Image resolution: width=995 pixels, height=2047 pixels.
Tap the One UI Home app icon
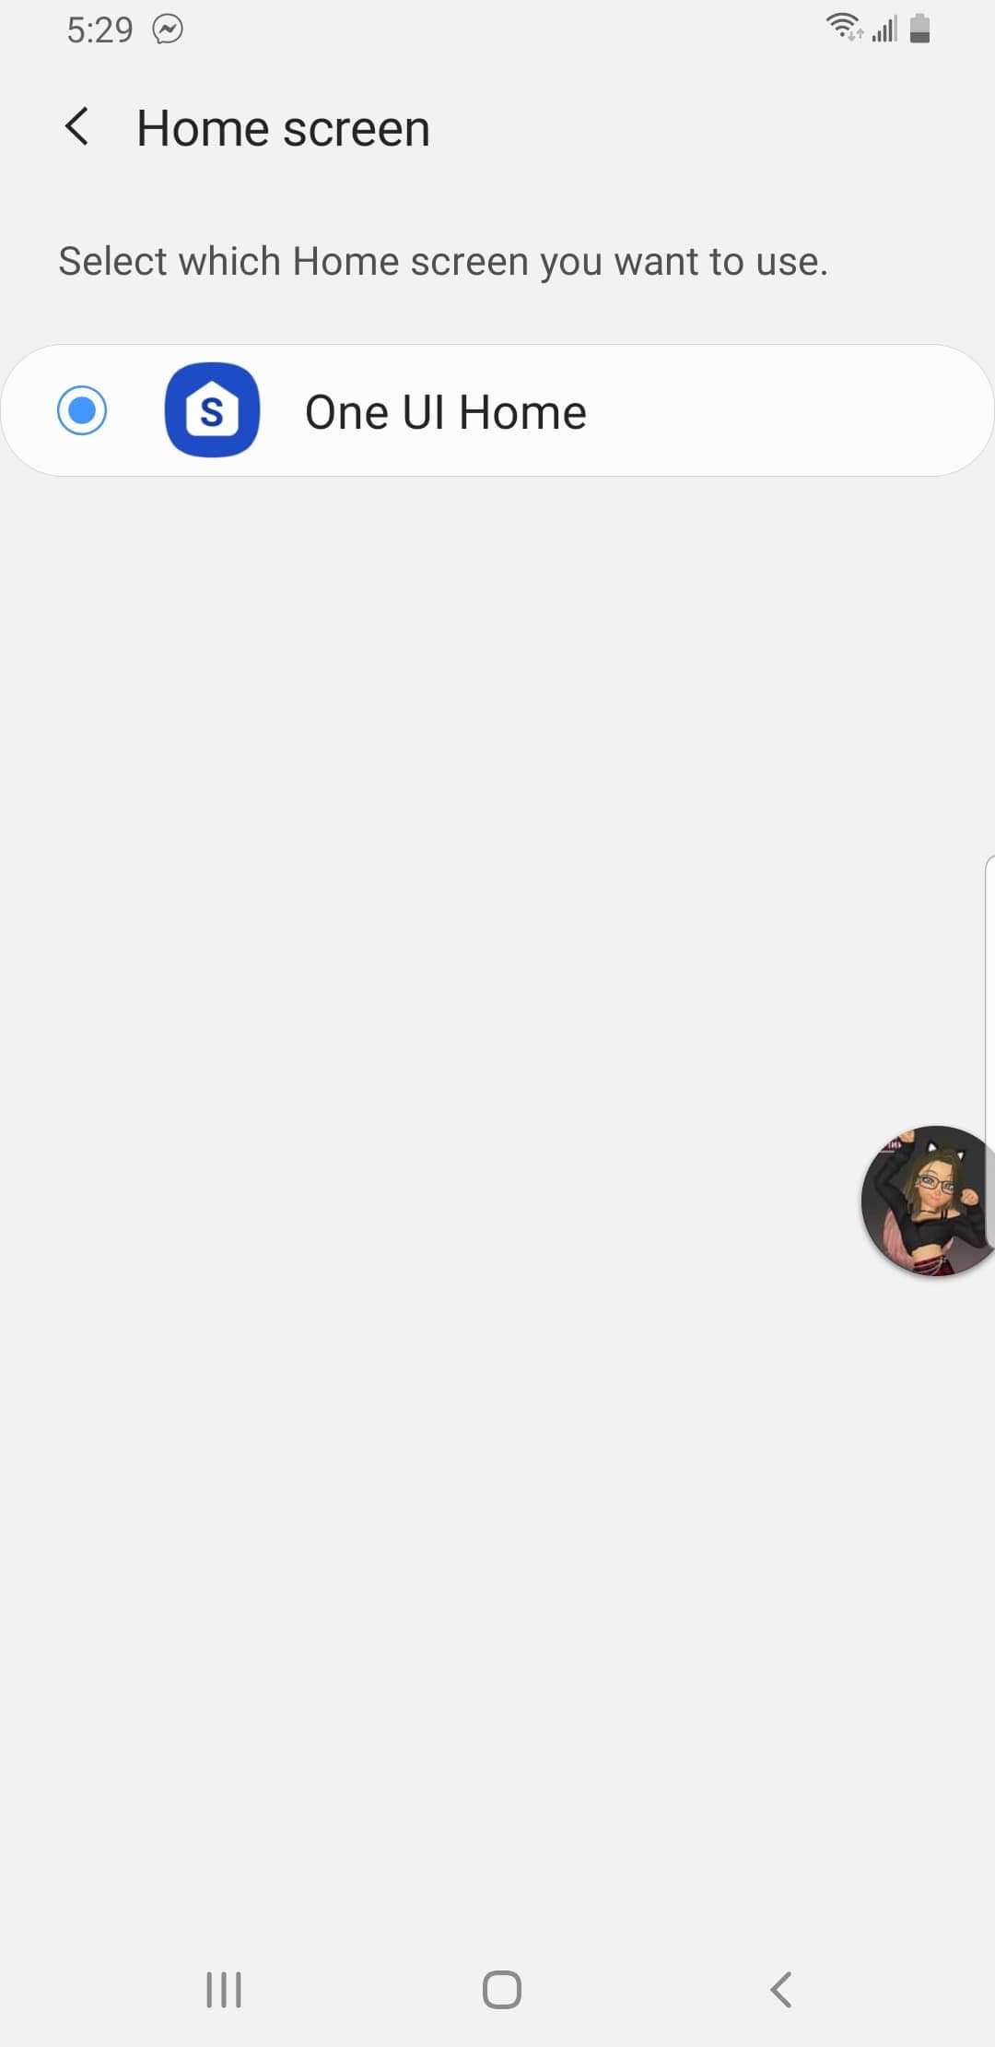[212, 410]
